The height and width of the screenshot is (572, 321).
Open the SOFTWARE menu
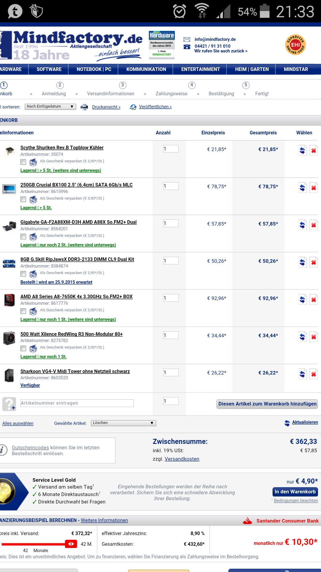pyautogui.click(x=49, y=69)
